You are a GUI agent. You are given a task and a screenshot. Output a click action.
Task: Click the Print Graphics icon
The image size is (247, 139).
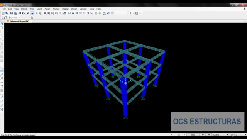pyautogui.click(x=15, y=13)
